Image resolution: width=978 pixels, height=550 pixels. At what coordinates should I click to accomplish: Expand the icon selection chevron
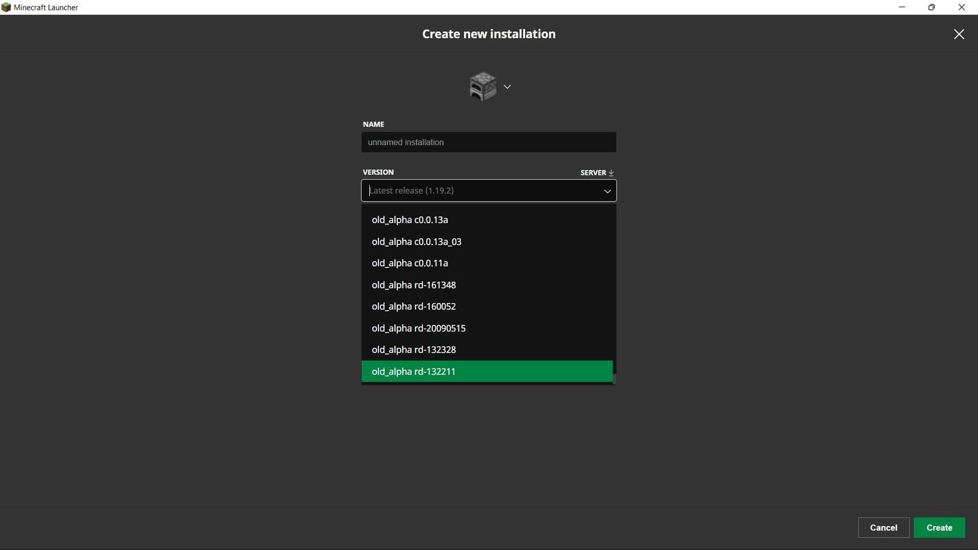(507, 87)
